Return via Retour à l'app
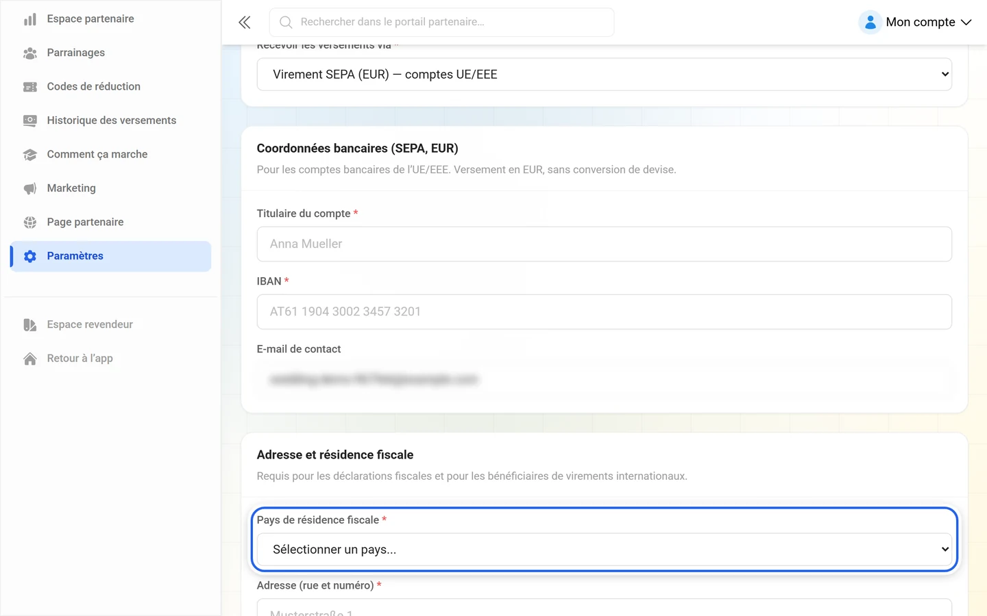 pos(111,359)
